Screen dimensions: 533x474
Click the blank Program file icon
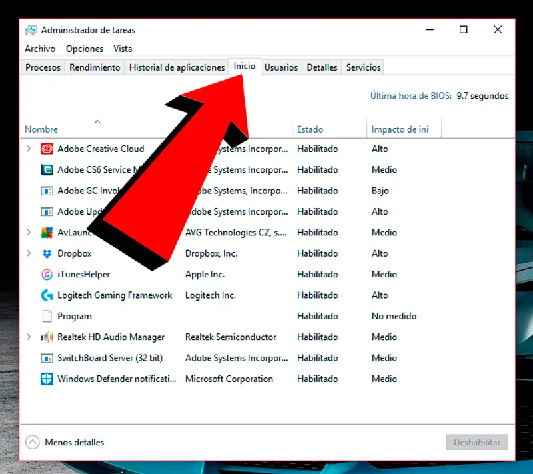coord(47,316)
